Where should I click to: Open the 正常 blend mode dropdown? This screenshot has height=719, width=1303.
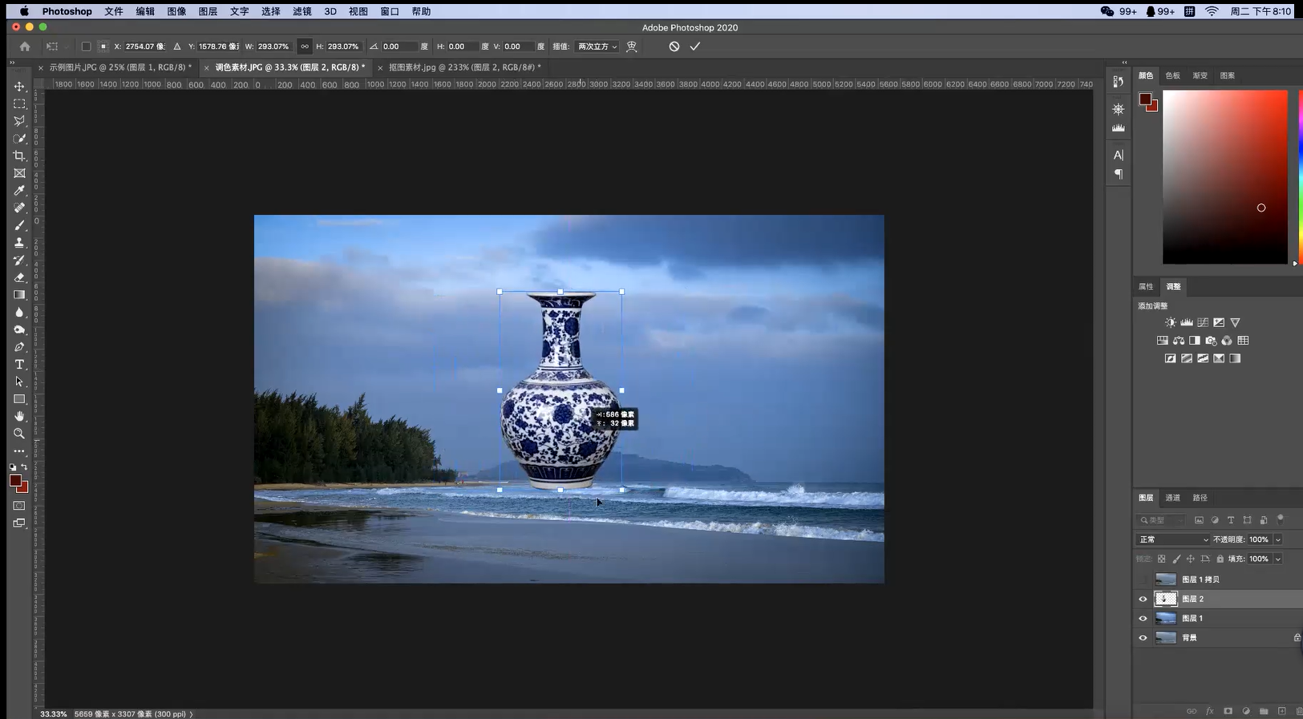1172,539
